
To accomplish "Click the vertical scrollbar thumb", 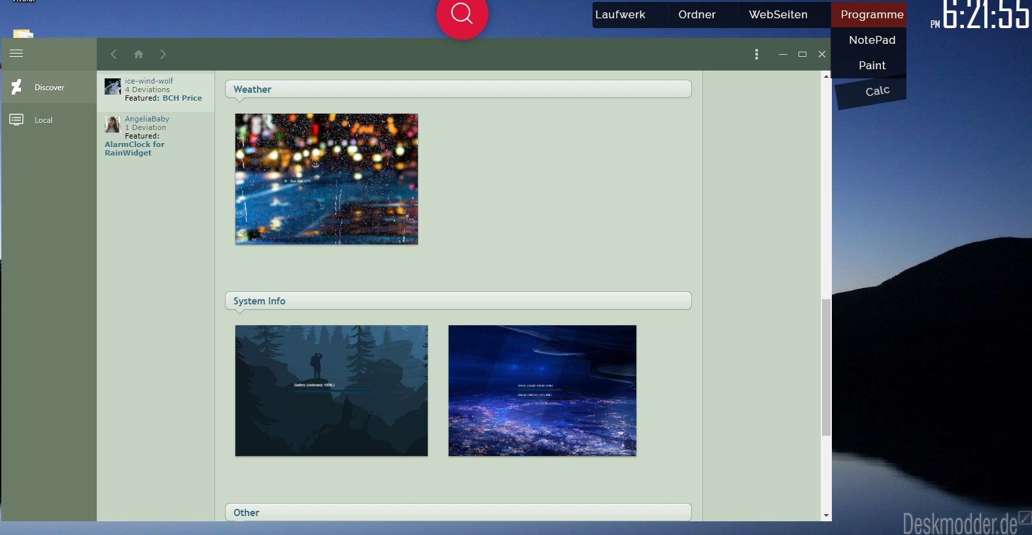I will coord(826,367).
